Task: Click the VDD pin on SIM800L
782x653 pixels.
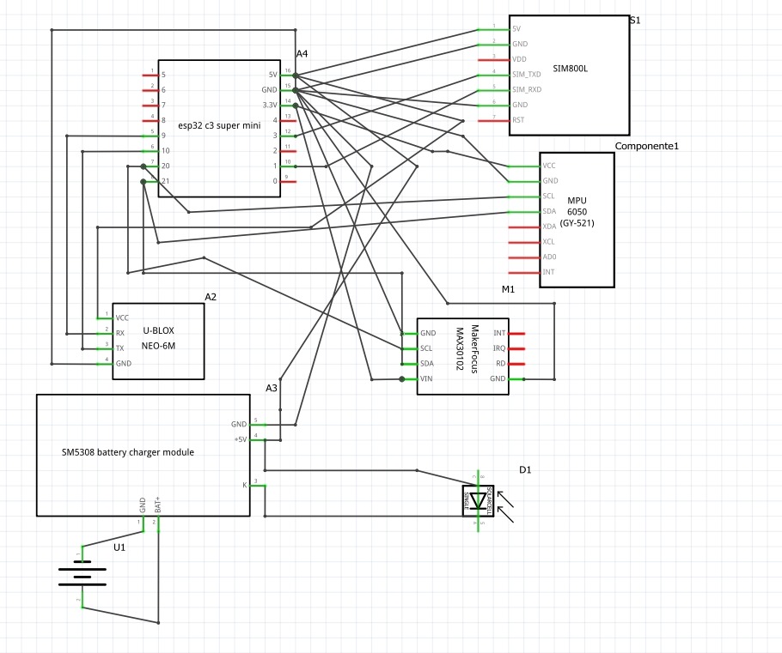Action: point(494,60)
